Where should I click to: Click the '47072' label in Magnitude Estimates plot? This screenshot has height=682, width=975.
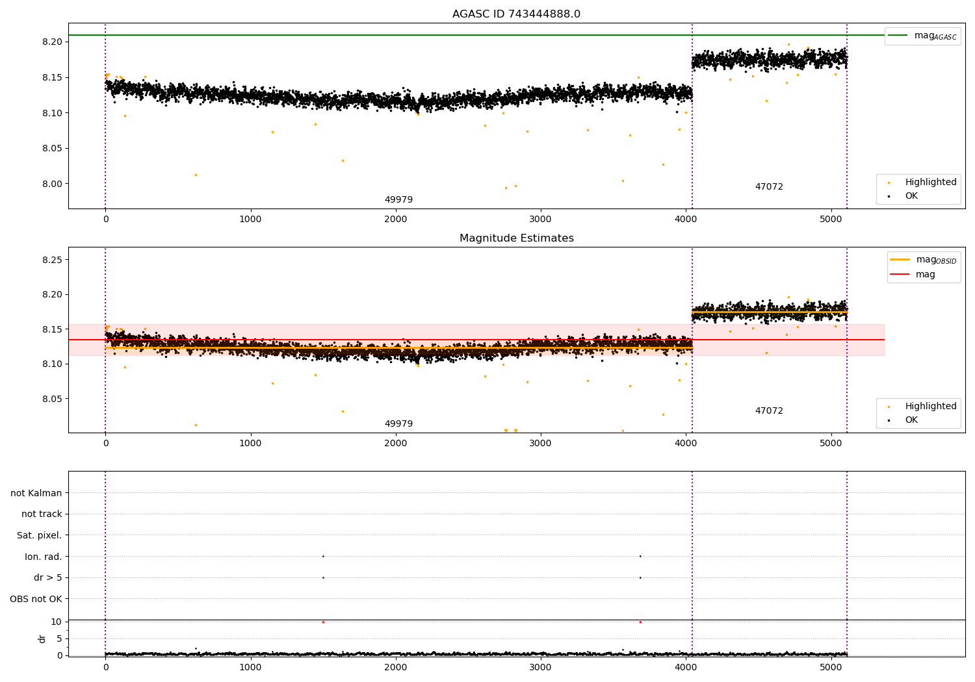tap(769, 411)
